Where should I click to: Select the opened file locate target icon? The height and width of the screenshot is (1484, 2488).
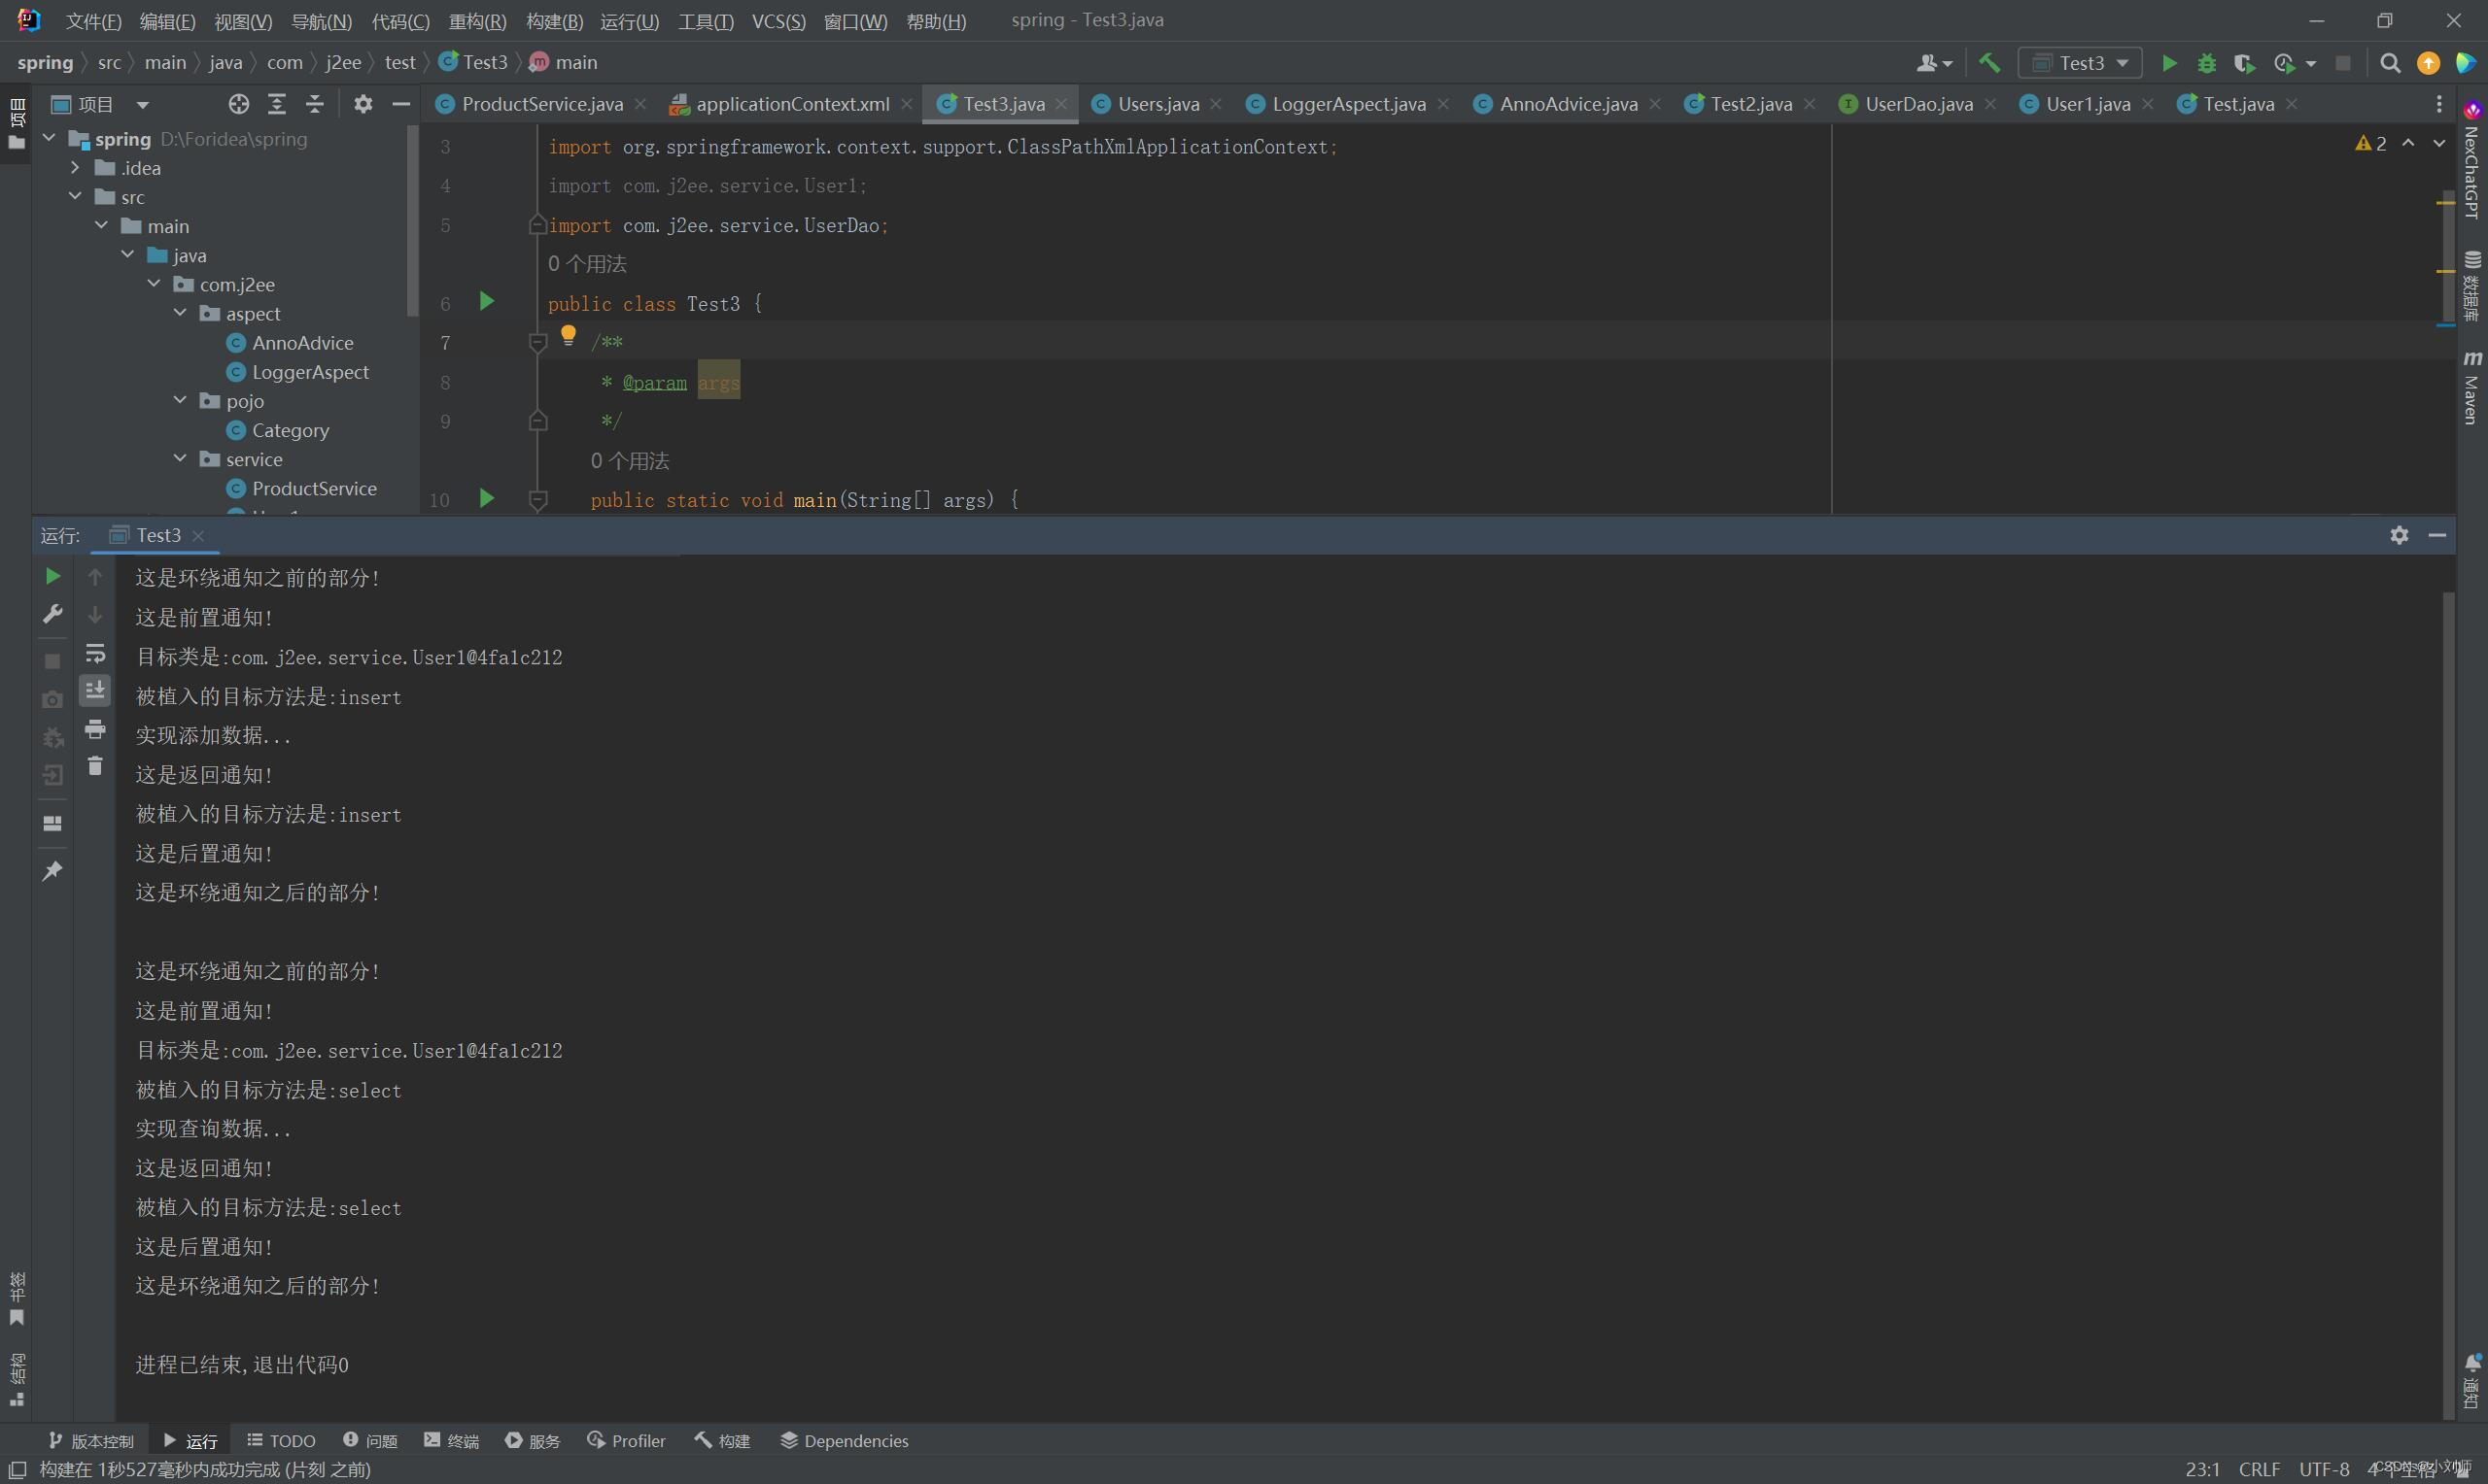(x=238, y=104)
